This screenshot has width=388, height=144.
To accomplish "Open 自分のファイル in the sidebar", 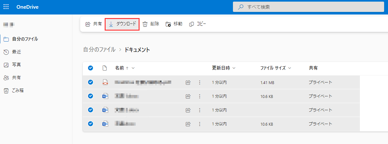I will coord(21,39).
